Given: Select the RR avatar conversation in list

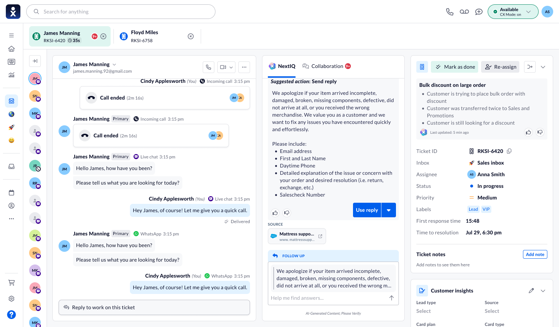Looking at the screenshot, I should pos(35,183).
